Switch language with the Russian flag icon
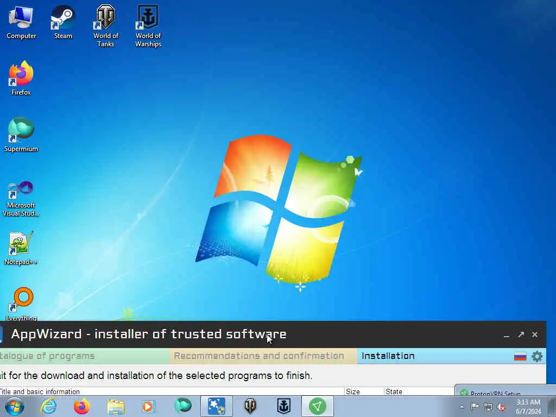Image resolution: width=556 pixels, height=417 pixels. (x=520, y=356)
